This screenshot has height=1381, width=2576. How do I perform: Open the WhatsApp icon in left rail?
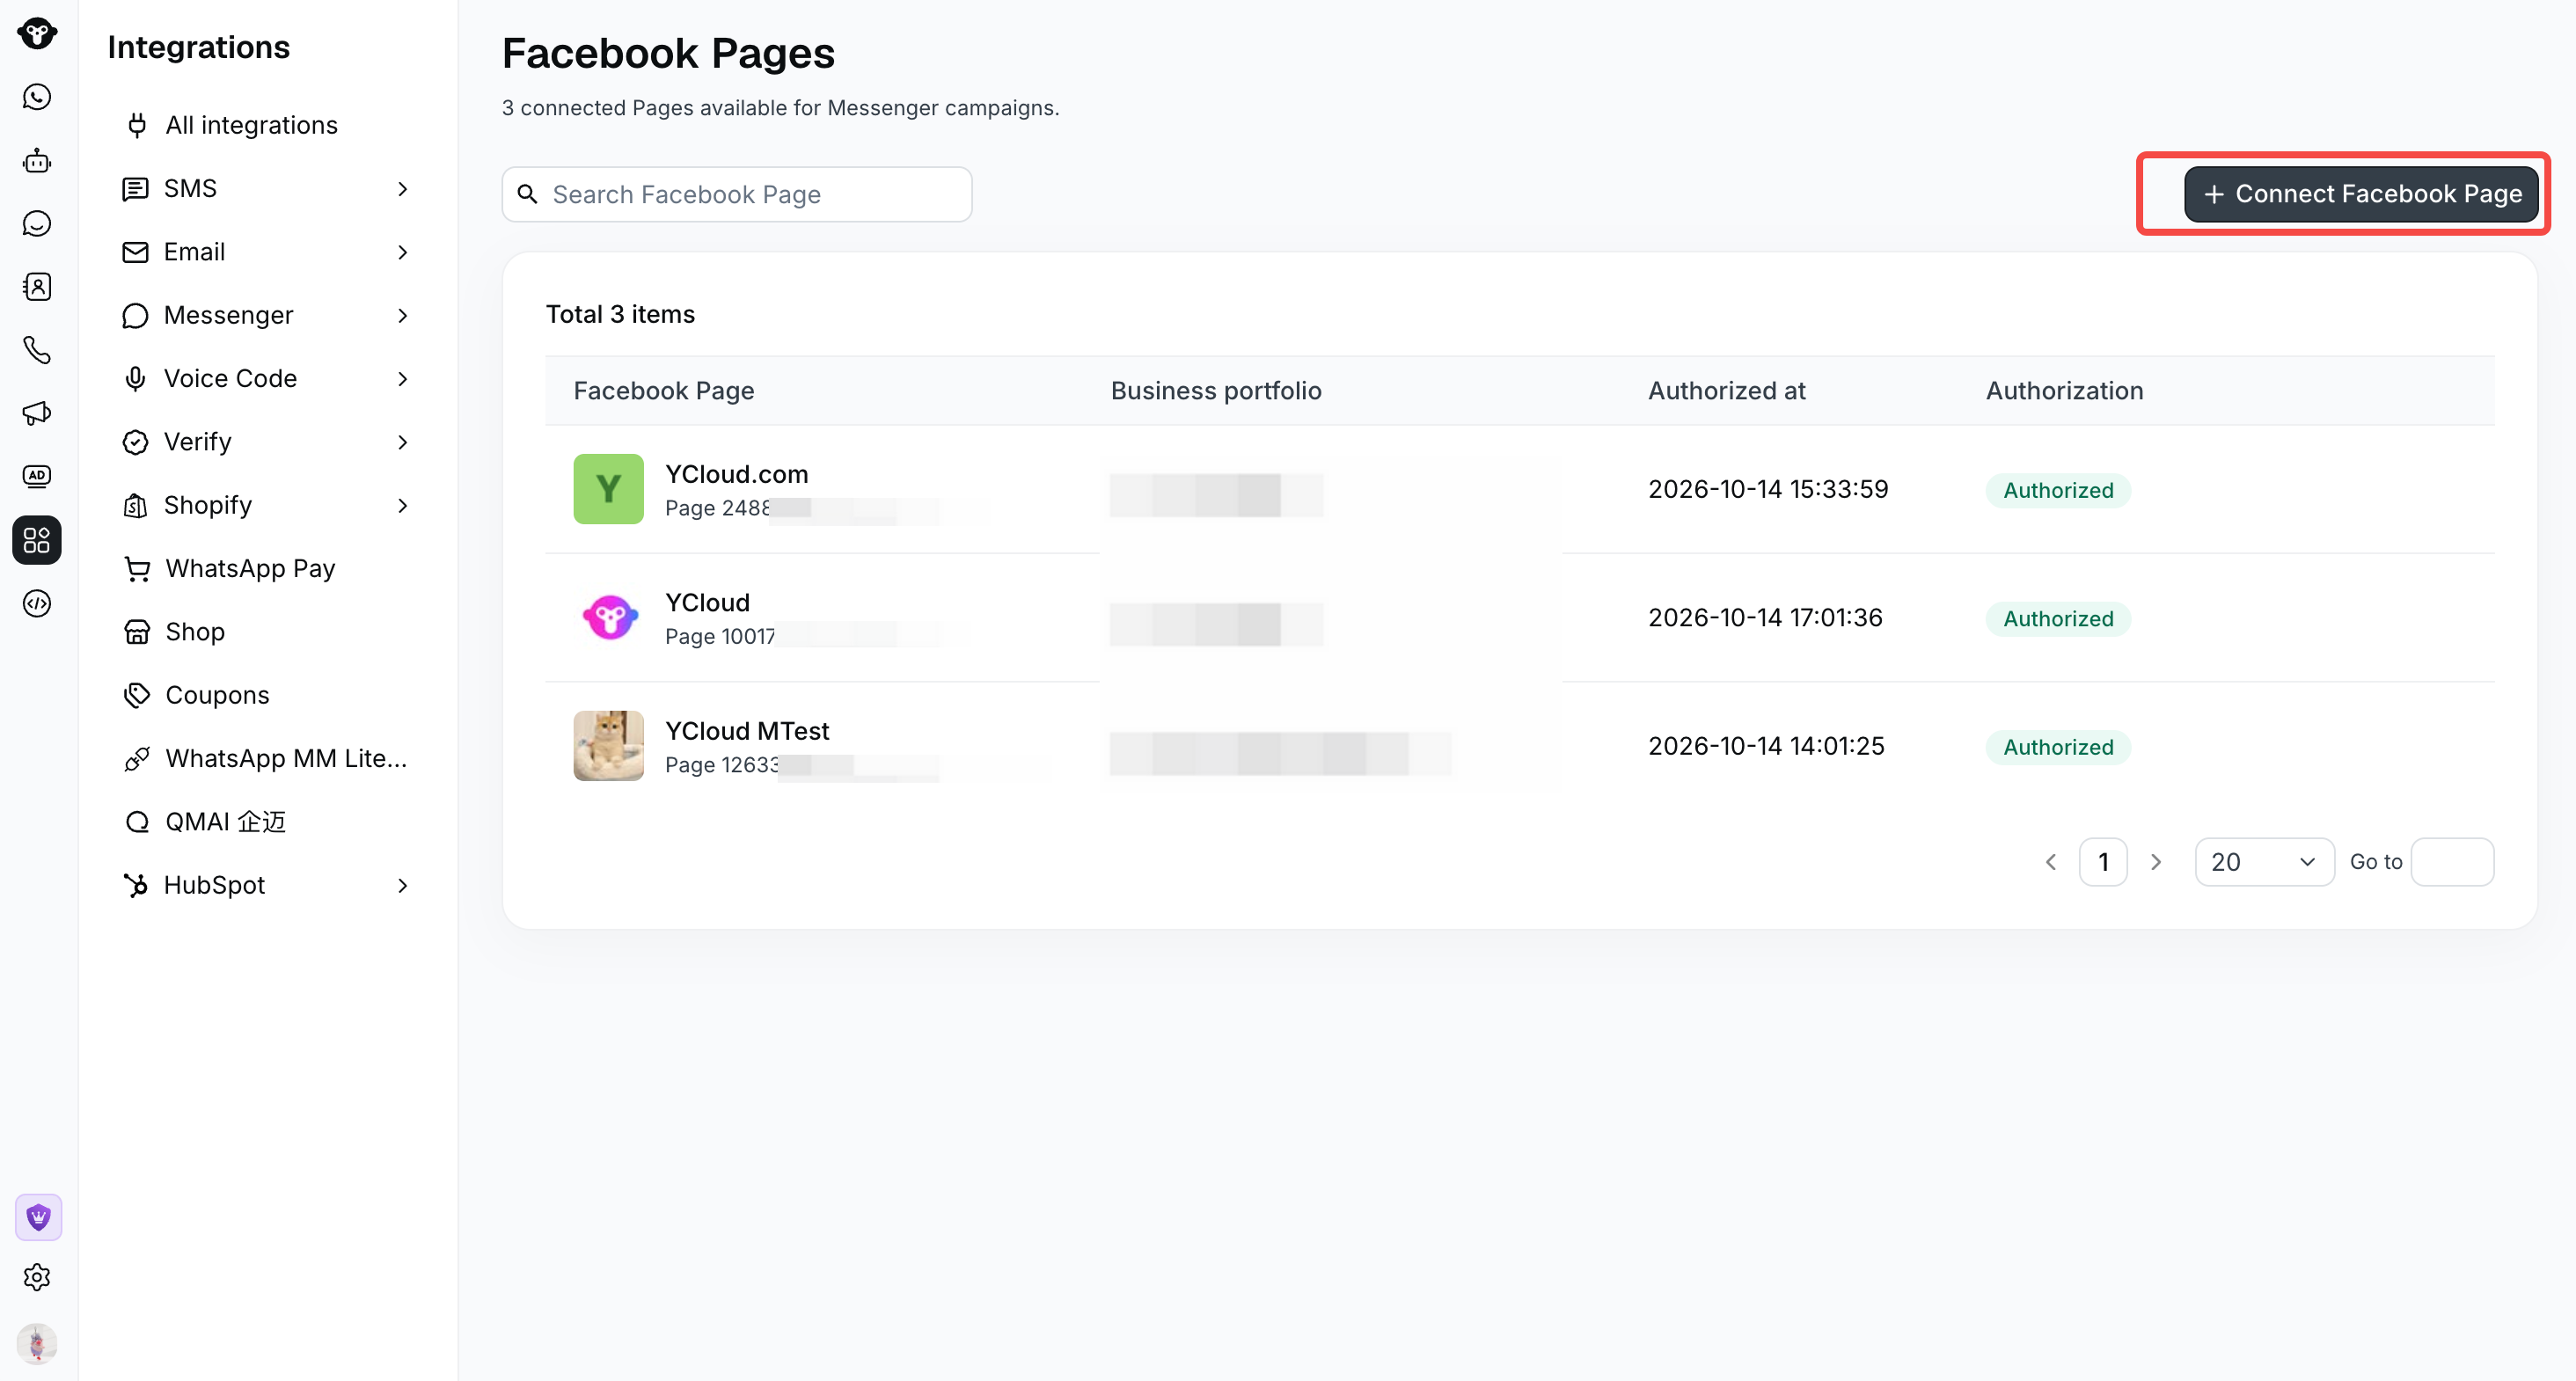click(x=37, y=97)
